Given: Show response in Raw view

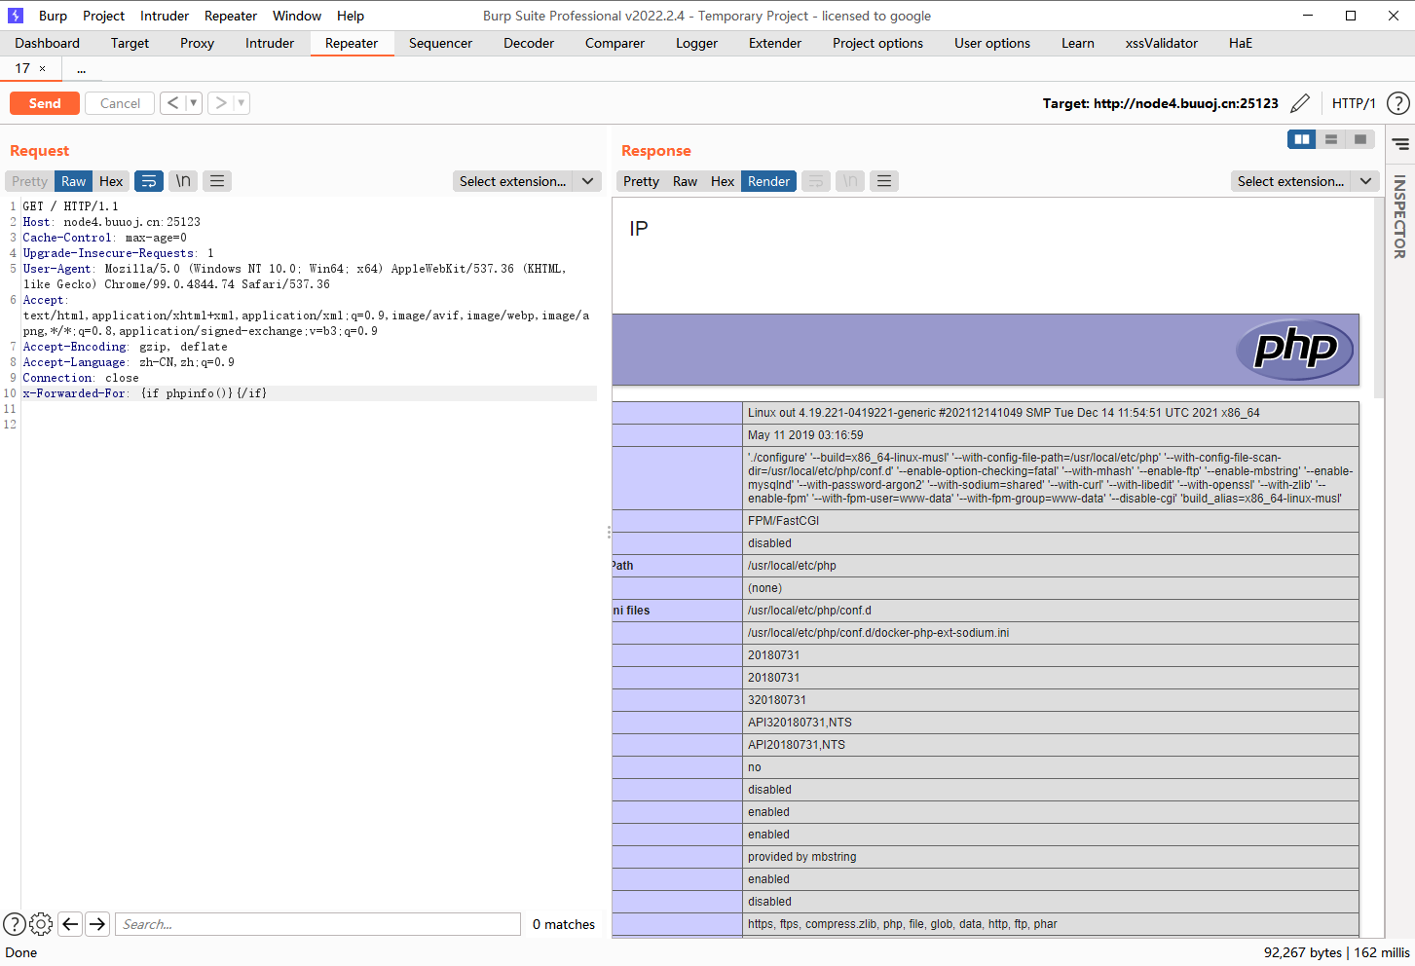Looking at the screenshot, I should [685, 181].
